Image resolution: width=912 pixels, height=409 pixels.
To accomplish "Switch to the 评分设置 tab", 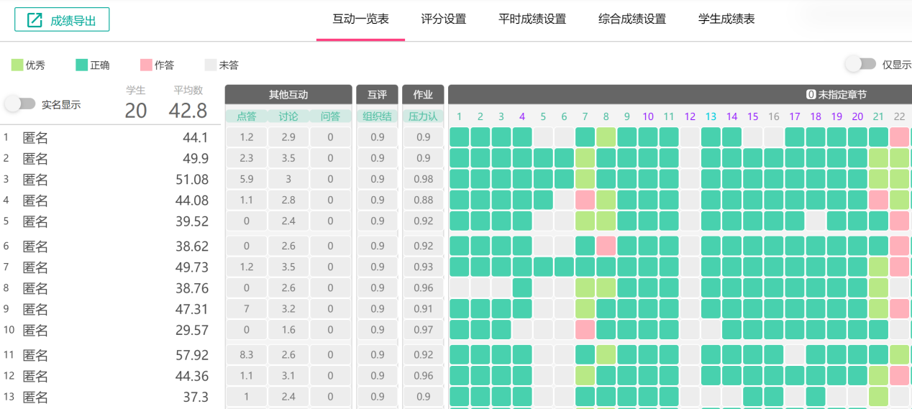I will click(444, 19).
